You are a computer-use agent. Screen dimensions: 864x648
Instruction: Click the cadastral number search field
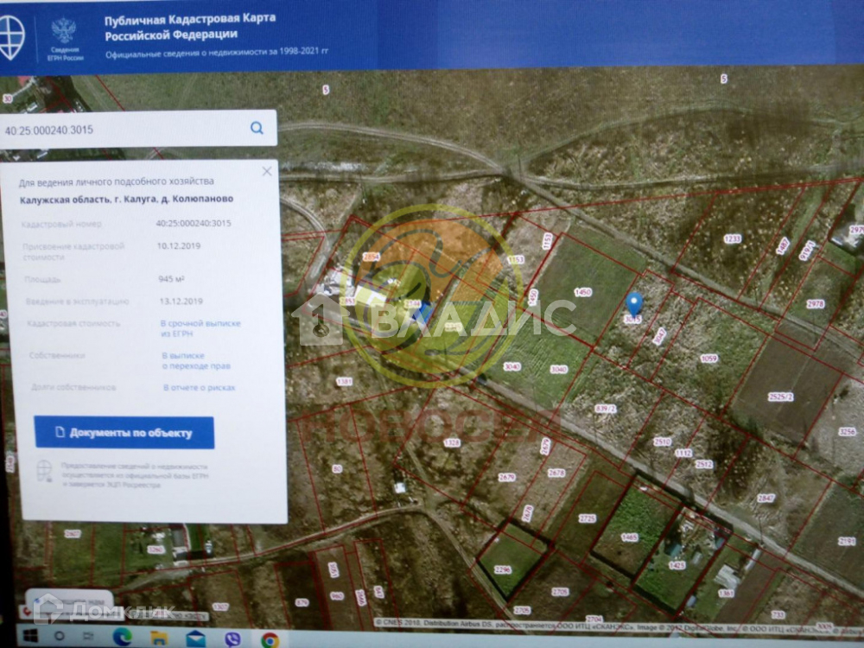click(121, 130)
